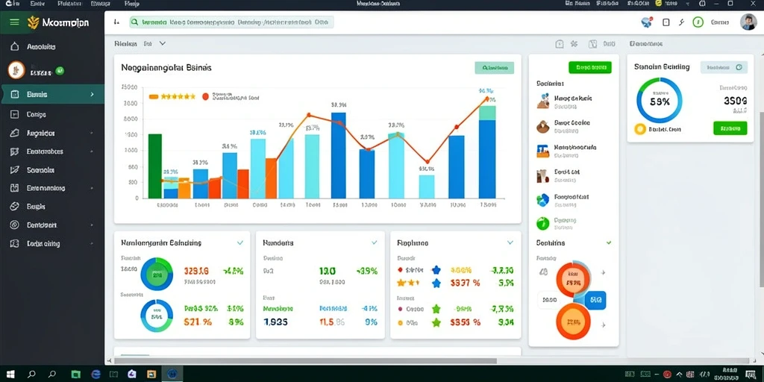Toggle the green check beside the lower right panel title
The height and width of the screenshot is (382, 764).
[609, 242]
